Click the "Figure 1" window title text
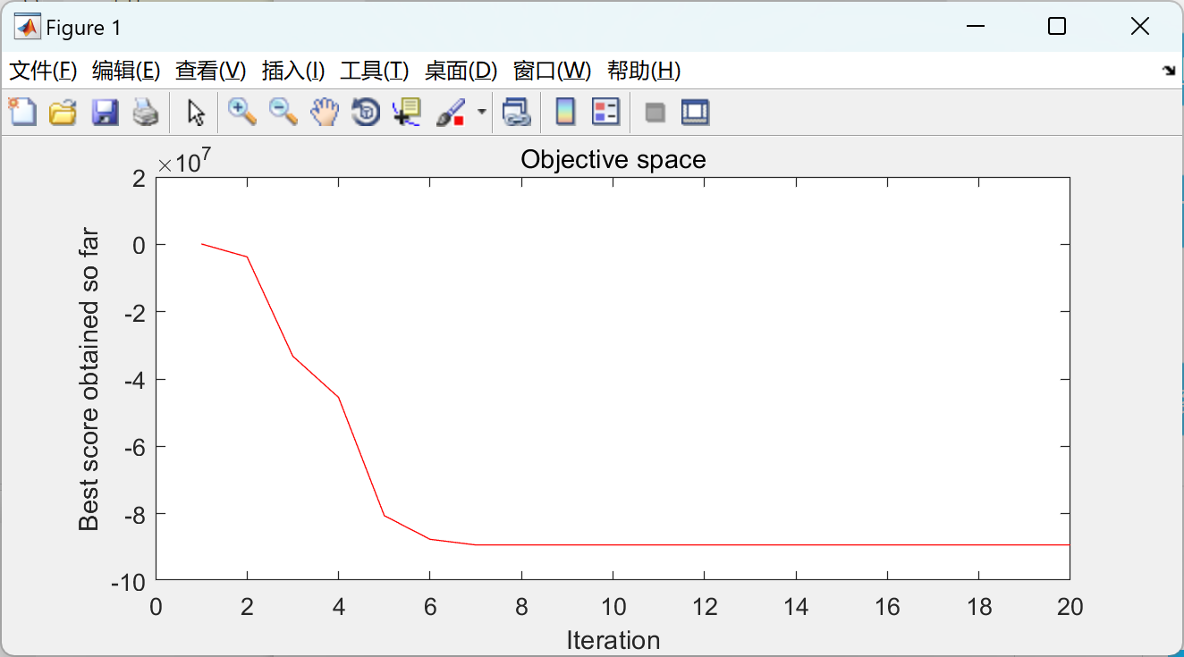The image size is (1184, 657). click(x=83, y=28)
